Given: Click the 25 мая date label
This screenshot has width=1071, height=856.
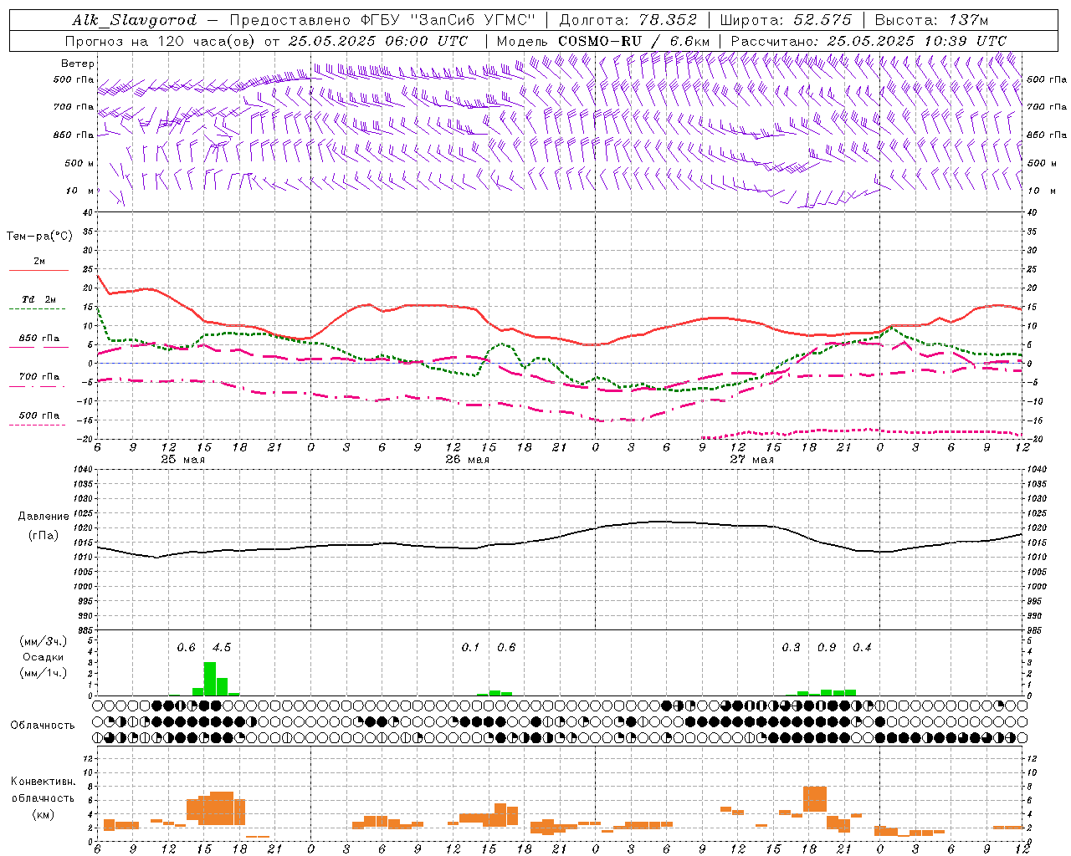Looking at the screenshot, I should pos(182,459).
